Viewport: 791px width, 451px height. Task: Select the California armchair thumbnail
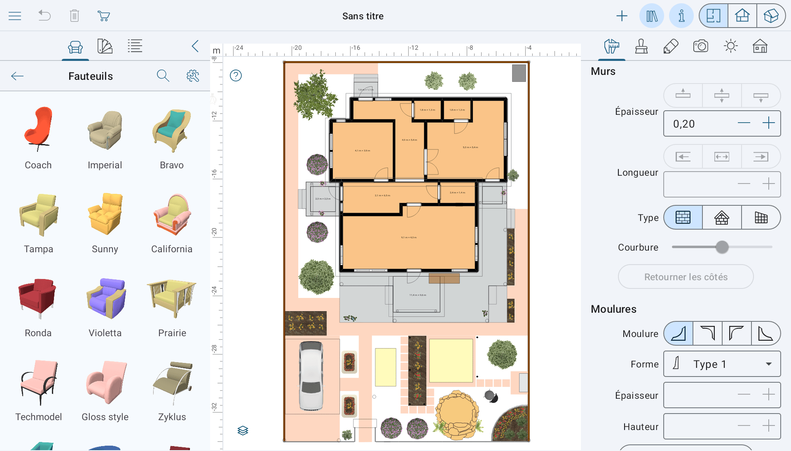click(x=172, y=215)
